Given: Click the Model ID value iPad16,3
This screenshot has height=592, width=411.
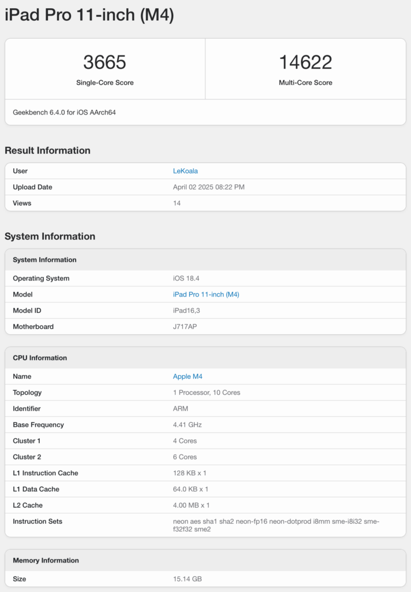Looking at the screenshot, I should (x=186, y=310).
